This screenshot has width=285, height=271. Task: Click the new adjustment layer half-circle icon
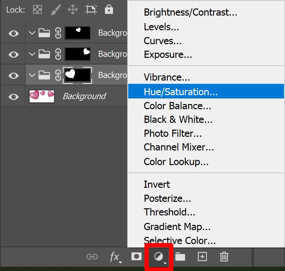159,257
